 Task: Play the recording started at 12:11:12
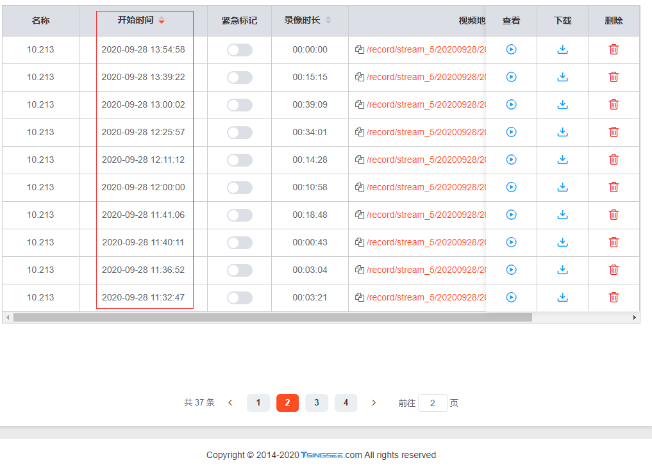coord(511,160)
